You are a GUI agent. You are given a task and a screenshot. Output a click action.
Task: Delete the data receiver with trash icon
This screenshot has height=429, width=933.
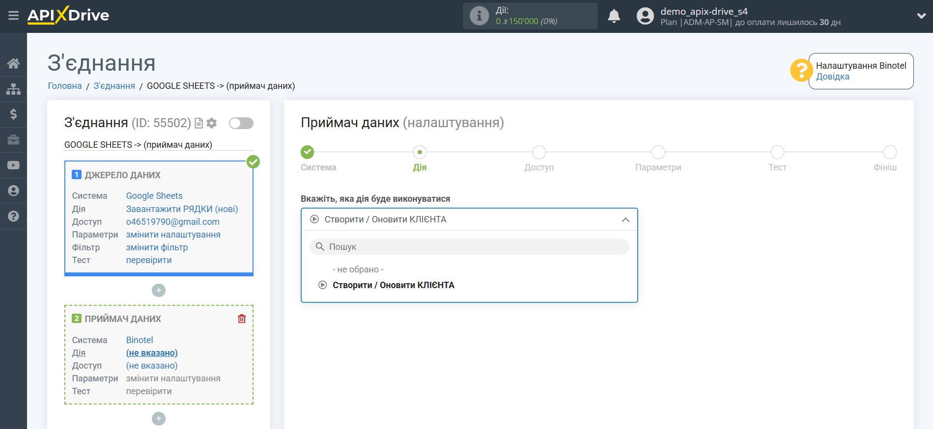pyautogui.click(x=242, y=319)
